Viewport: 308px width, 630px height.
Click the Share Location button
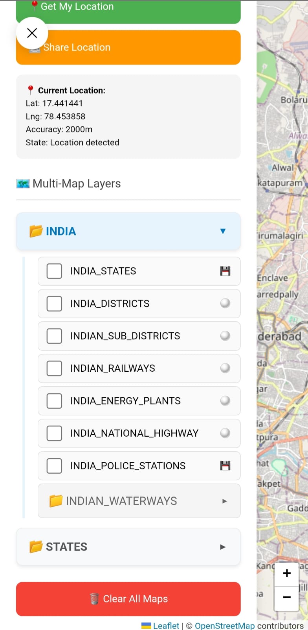click(x=128, y=47)
